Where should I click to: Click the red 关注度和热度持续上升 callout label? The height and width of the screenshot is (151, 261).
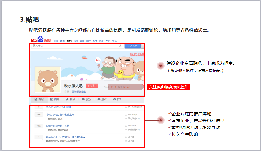tap(169, 87)
